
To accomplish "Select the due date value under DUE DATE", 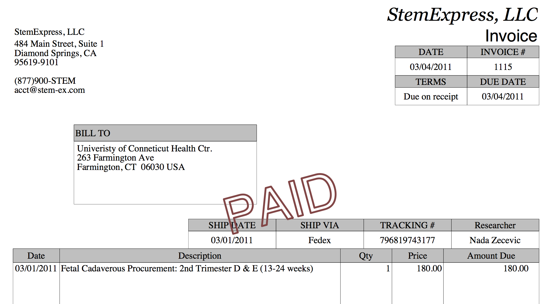I will pos(503,96).
